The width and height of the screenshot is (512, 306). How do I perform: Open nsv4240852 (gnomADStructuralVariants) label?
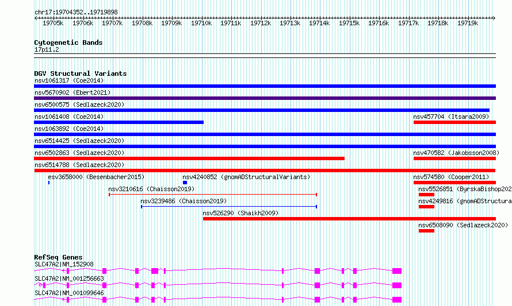[x=246, y=177]
